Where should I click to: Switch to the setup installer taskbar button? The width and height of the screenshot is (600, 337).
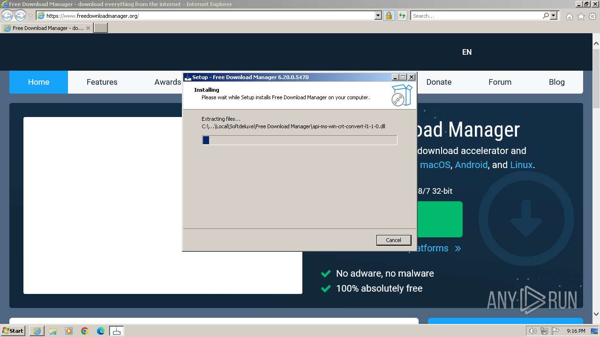tap(117, 331)
